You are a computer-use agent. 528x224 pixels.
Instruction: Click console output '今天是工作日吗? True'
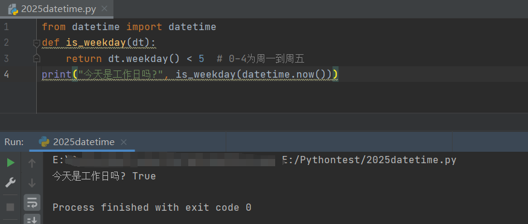point(104,176)
